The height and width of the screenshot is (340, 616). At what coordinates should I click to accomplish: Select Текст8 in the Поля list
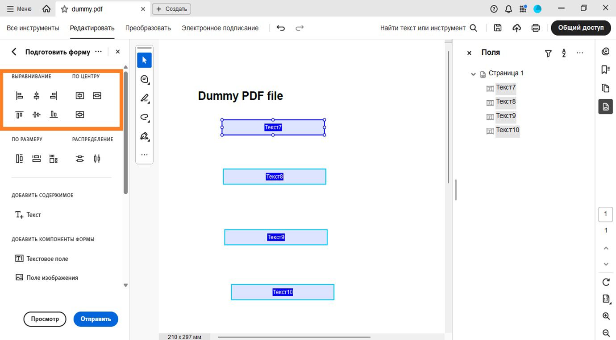coord(506,102)
